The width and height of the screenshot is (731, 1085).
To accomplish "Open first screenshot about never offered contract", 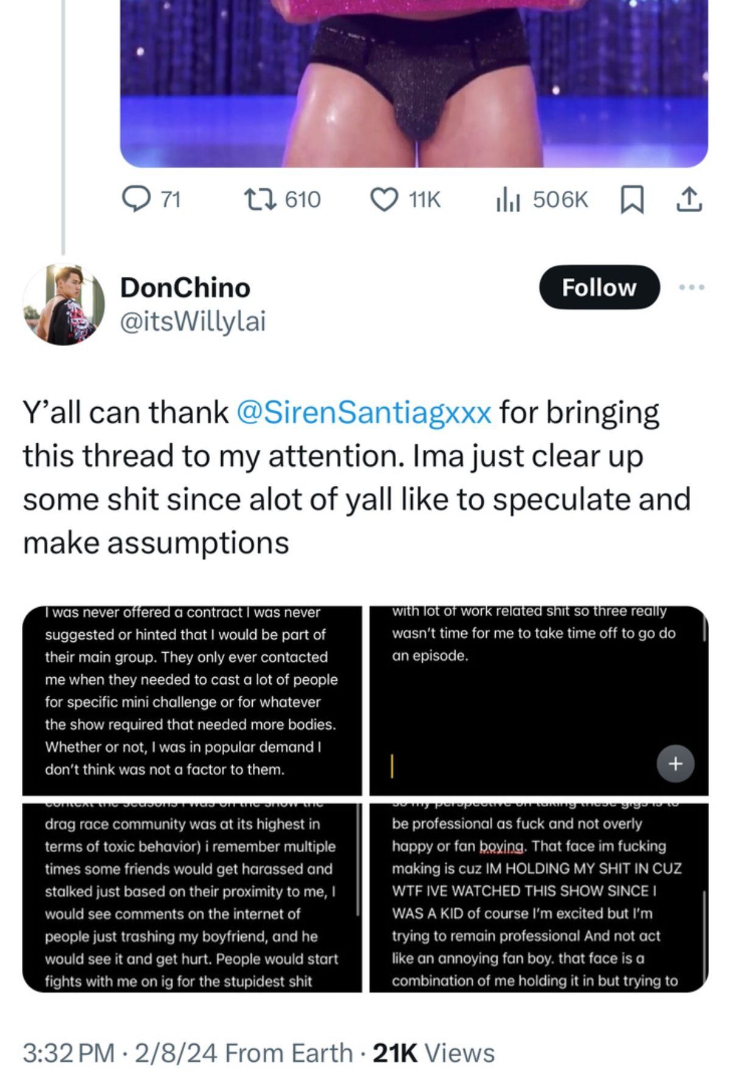I will click(x=192, y=700).
